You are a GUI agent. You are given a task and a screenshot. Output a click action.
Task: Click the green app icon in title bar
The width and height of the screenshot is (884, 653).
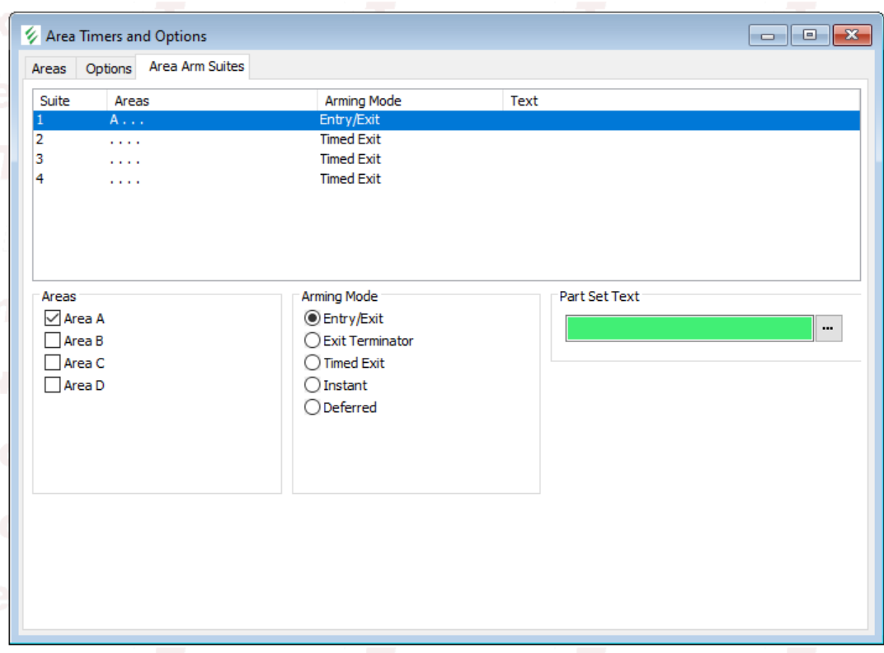(x=31, y=35)
